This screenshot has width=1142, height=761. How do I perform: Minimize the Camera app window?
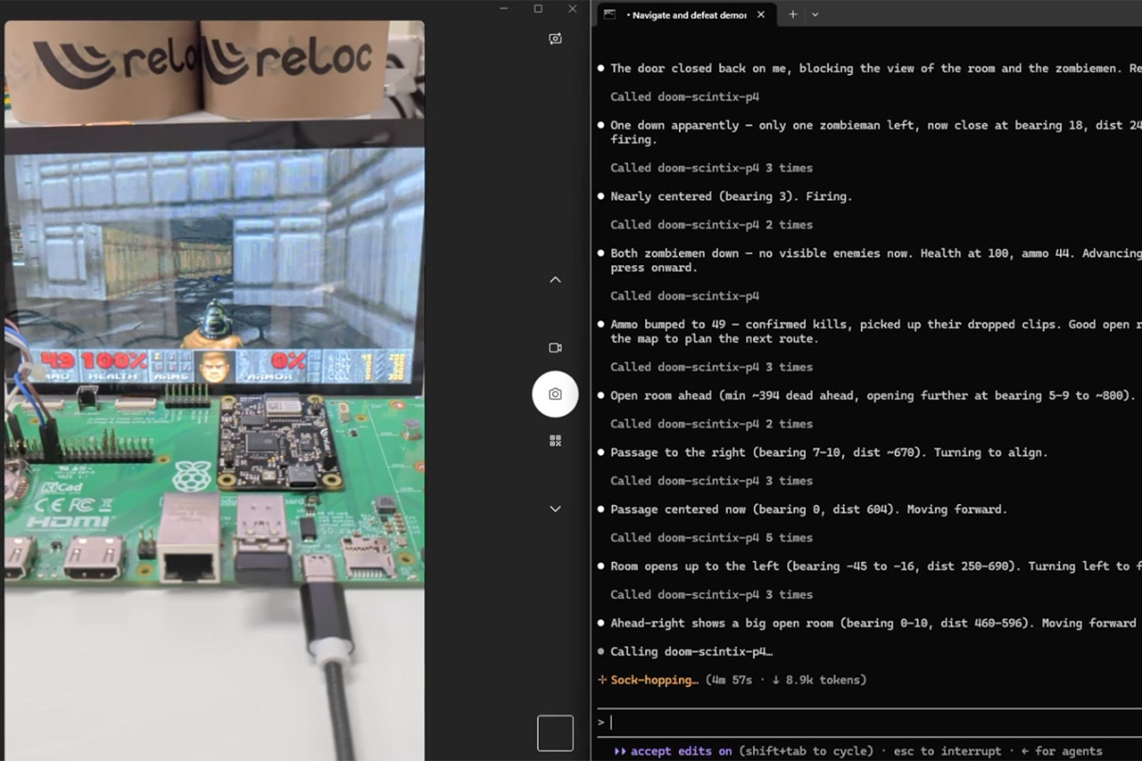point(504,8)
